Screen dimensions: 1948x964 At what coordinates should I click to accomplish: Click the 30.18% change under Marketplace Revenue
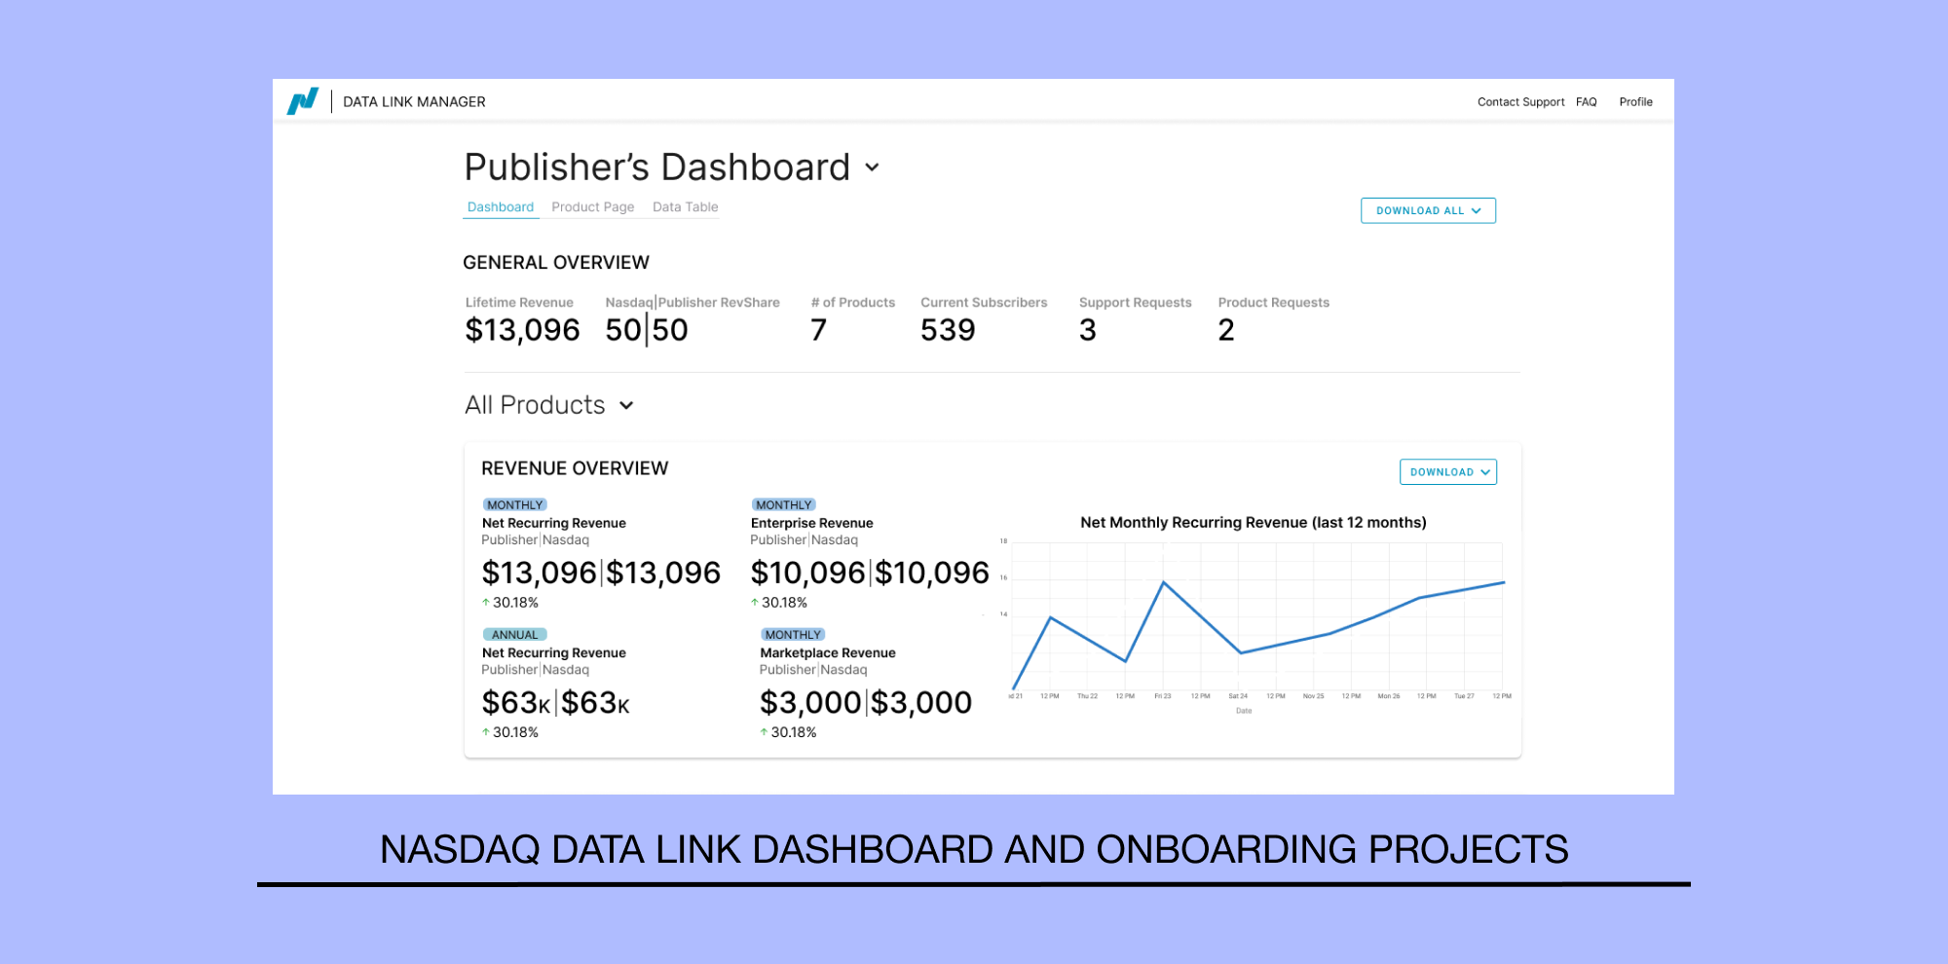(789, 732)
